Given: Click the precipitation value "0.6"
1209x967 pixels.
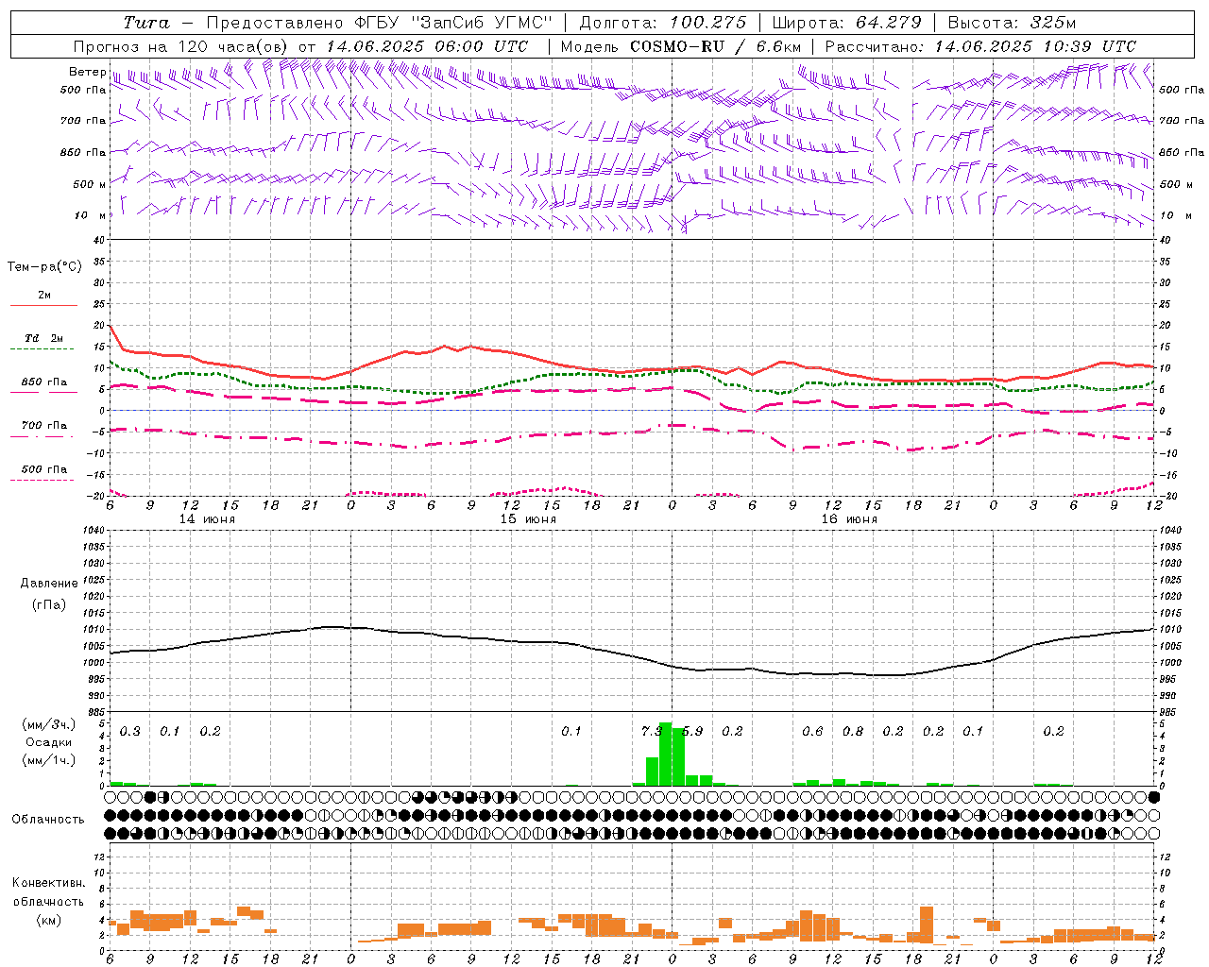Looking at the screenshot, I should pos(812,731).
